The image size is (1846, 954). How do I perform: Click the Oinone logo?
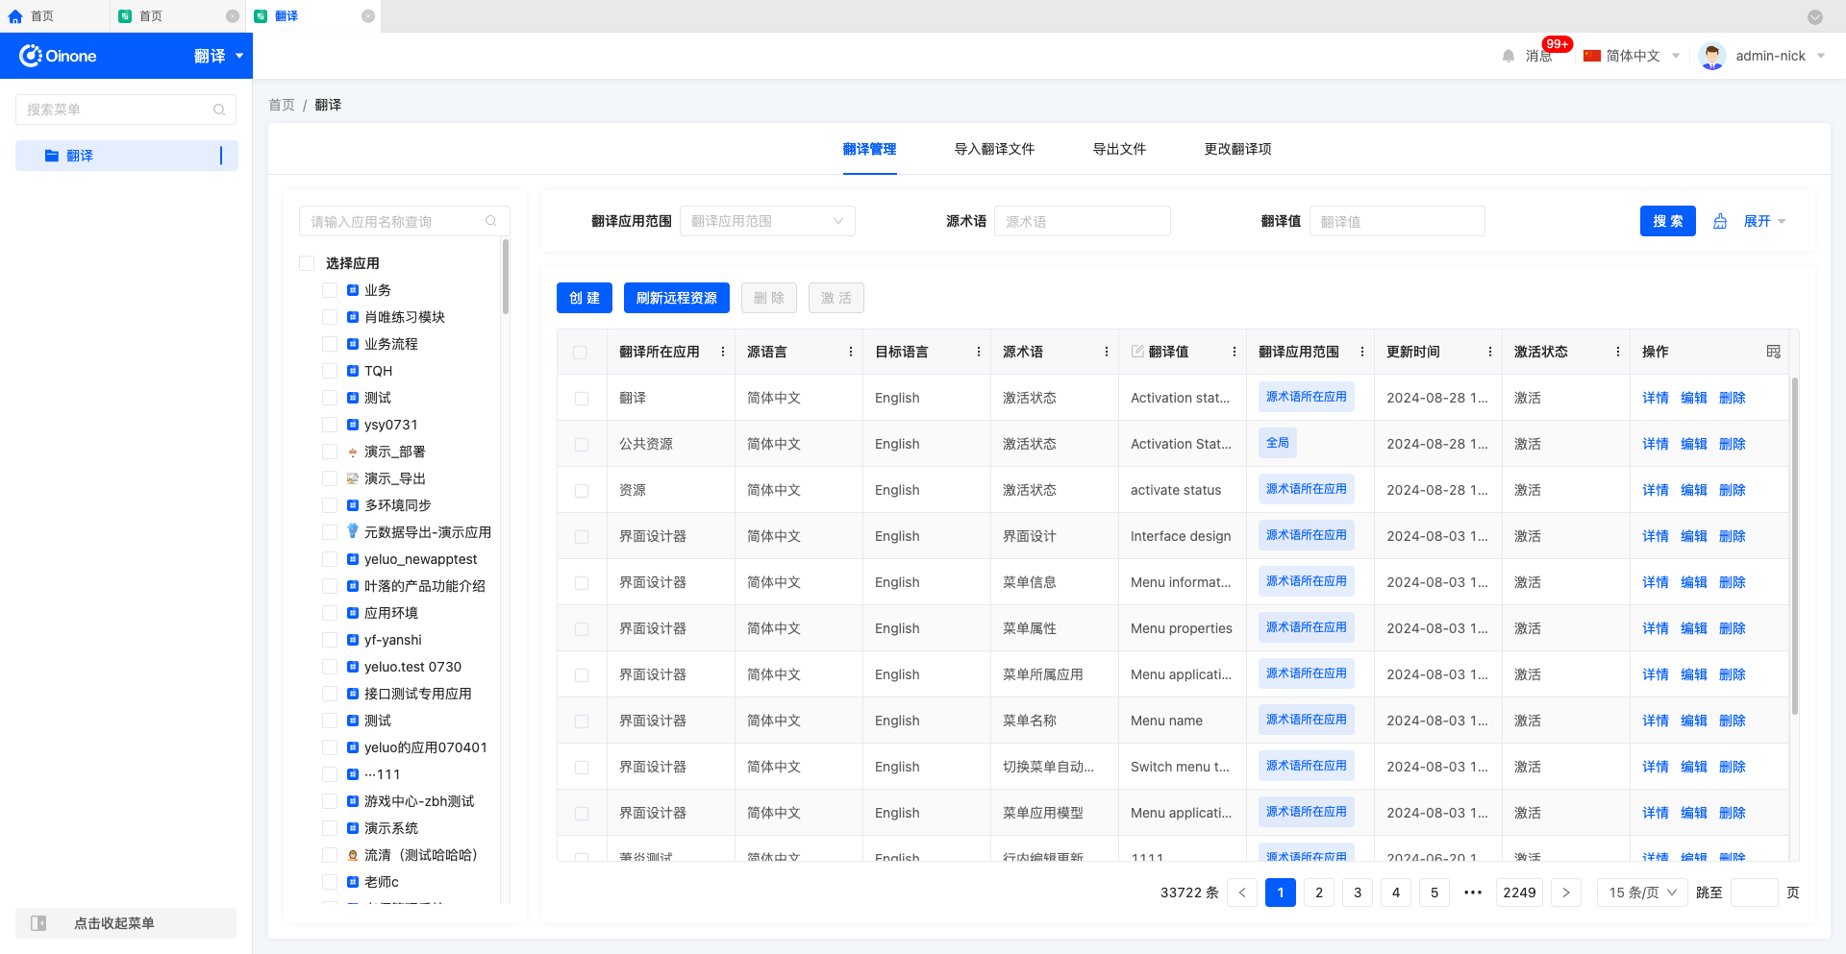58,56
